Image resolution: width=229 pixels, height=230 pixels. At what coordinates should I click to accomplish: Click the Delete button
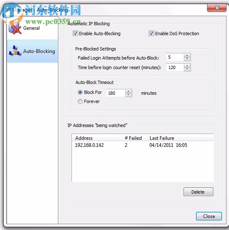click(198, 192)
